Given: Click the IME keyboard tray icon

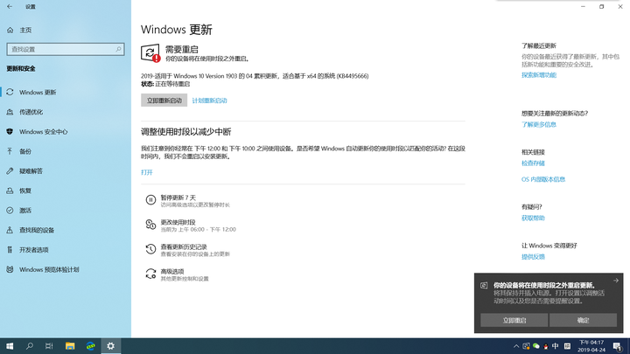Looking at the screenshot, I should point(567,346).
